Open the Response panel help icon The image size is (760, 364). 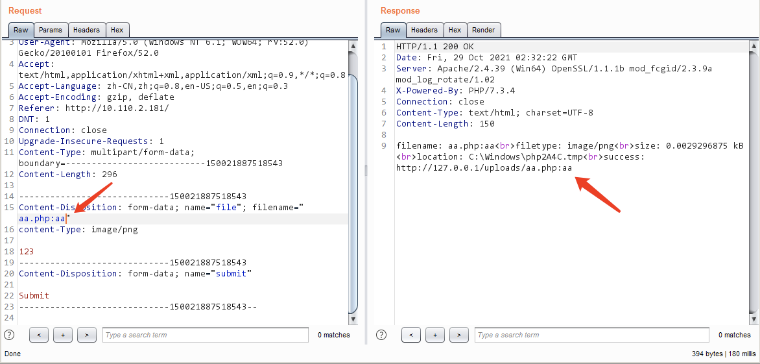[381, 335]
